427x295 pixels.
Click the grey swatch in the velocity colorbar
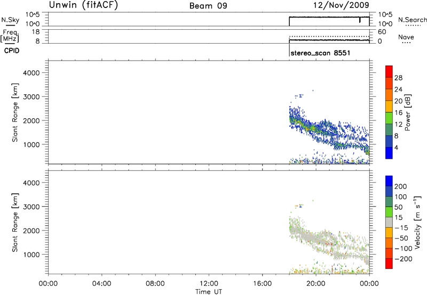click(x=389, y=222)
